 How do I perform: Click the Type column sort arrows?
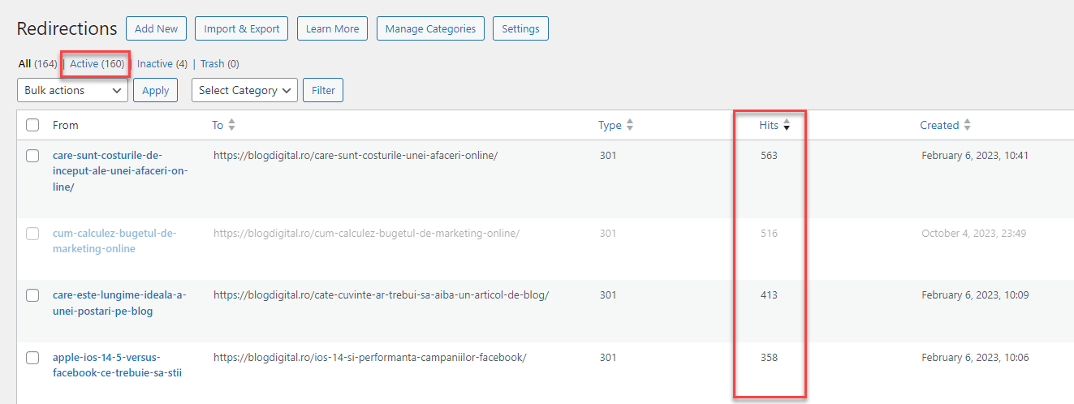point(630,125)
